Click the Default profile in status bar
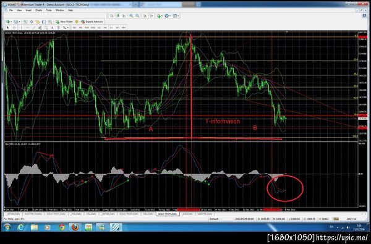 point(214,219)
